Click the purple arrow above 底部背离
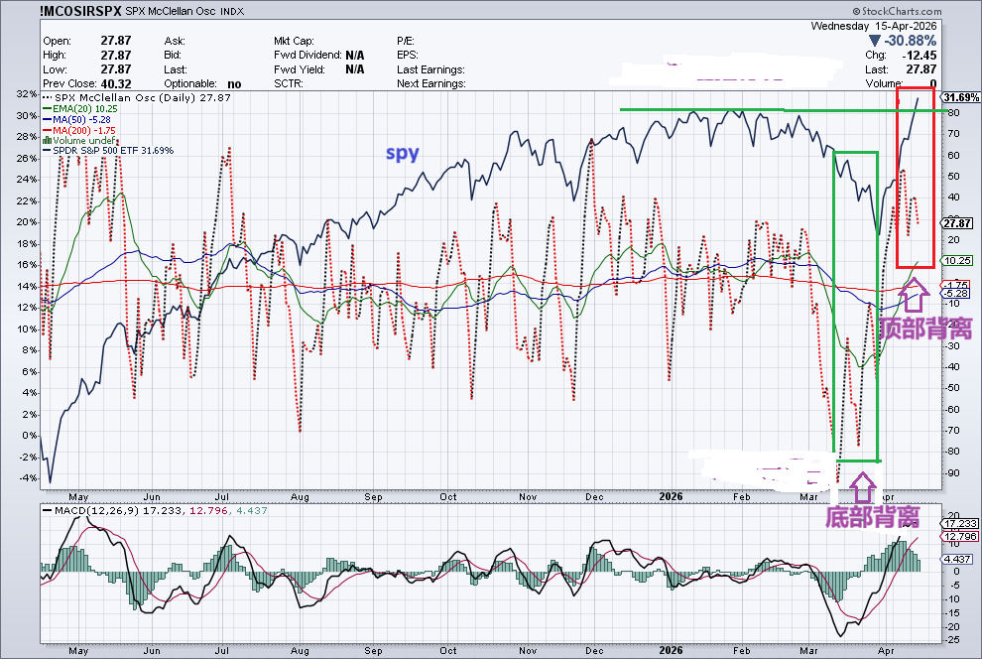The height and width of the screenshot is (659, 982). pyautogui.click(x=862, y=483)
